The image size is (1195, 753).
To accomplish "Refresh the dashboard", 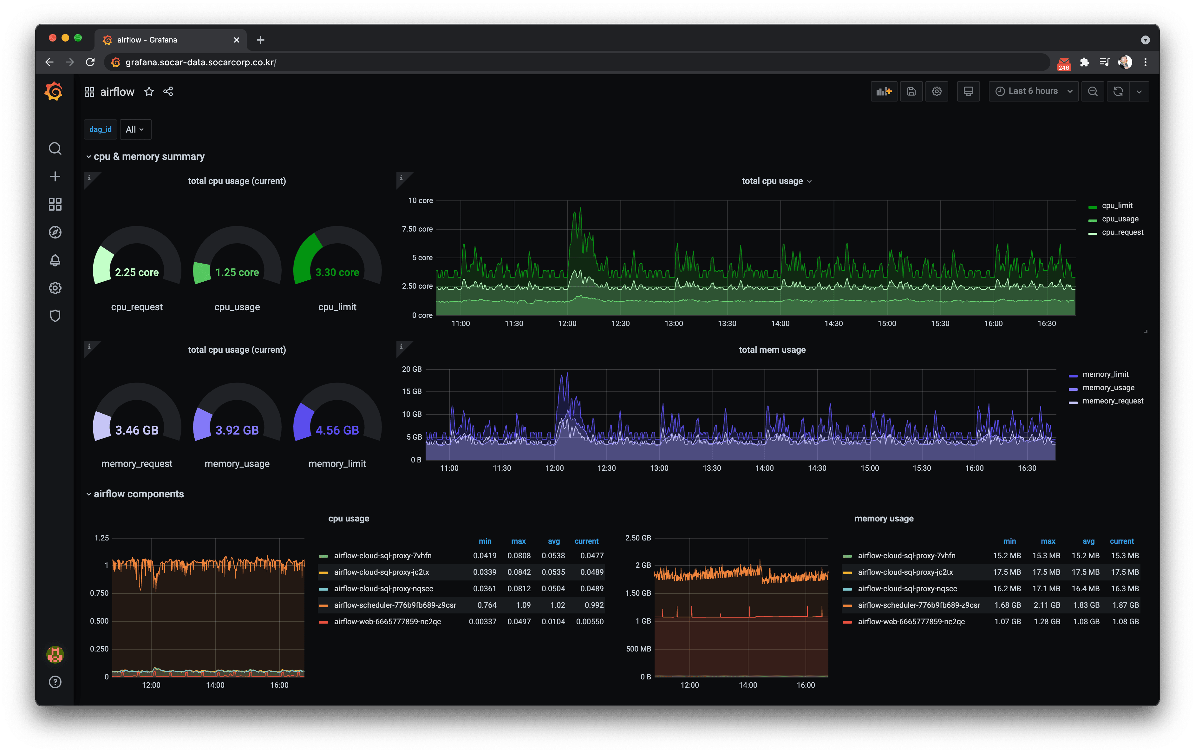I will (1118, 91).
